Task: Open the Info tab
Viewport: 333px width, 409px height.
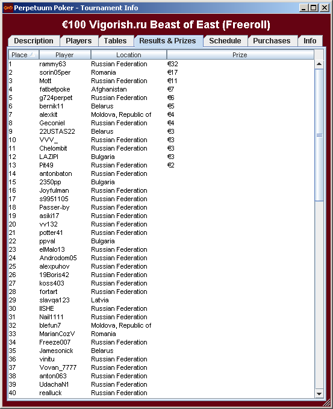Action: tap(310, 41)
